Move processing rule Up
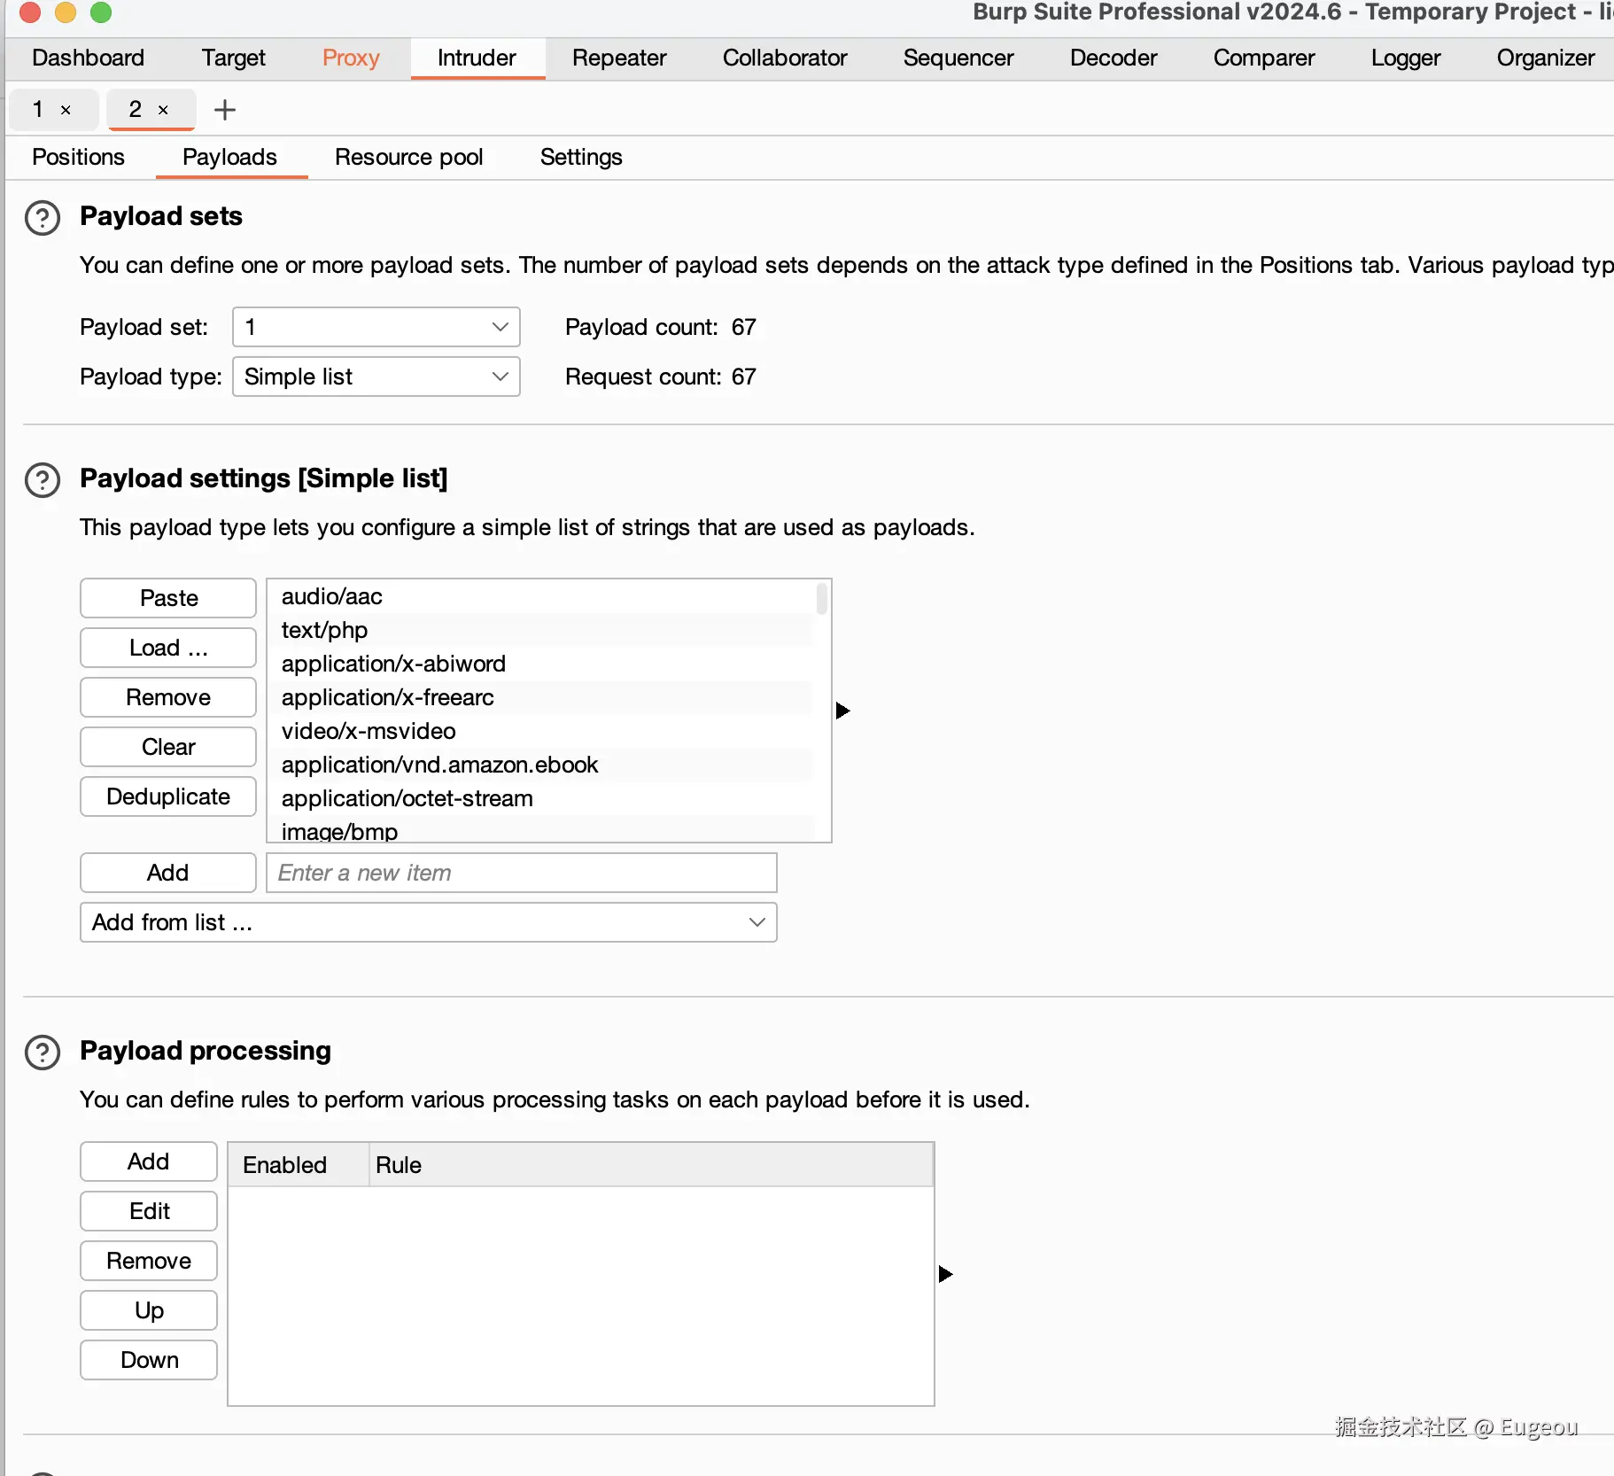The height and width of the screenshot is (1476, 1614). click(x=149, y=1310)
